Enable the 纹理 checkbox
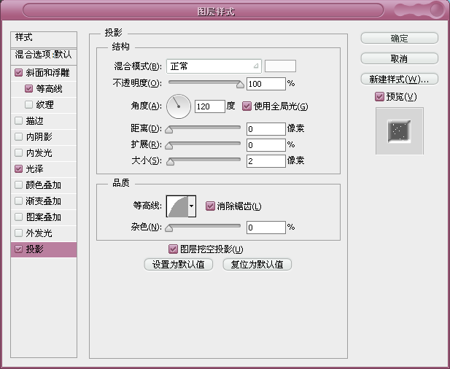 28,105
